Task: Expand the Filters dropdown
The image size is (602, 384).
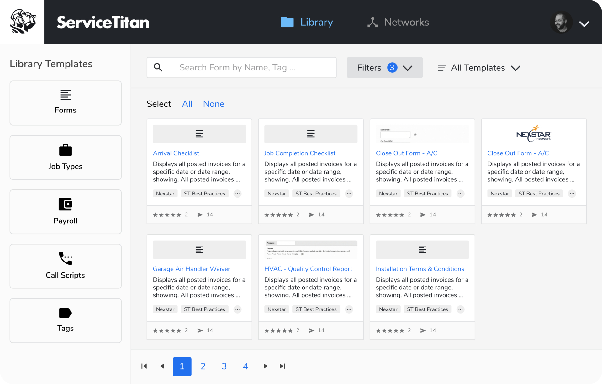Action: click(384, 68)
